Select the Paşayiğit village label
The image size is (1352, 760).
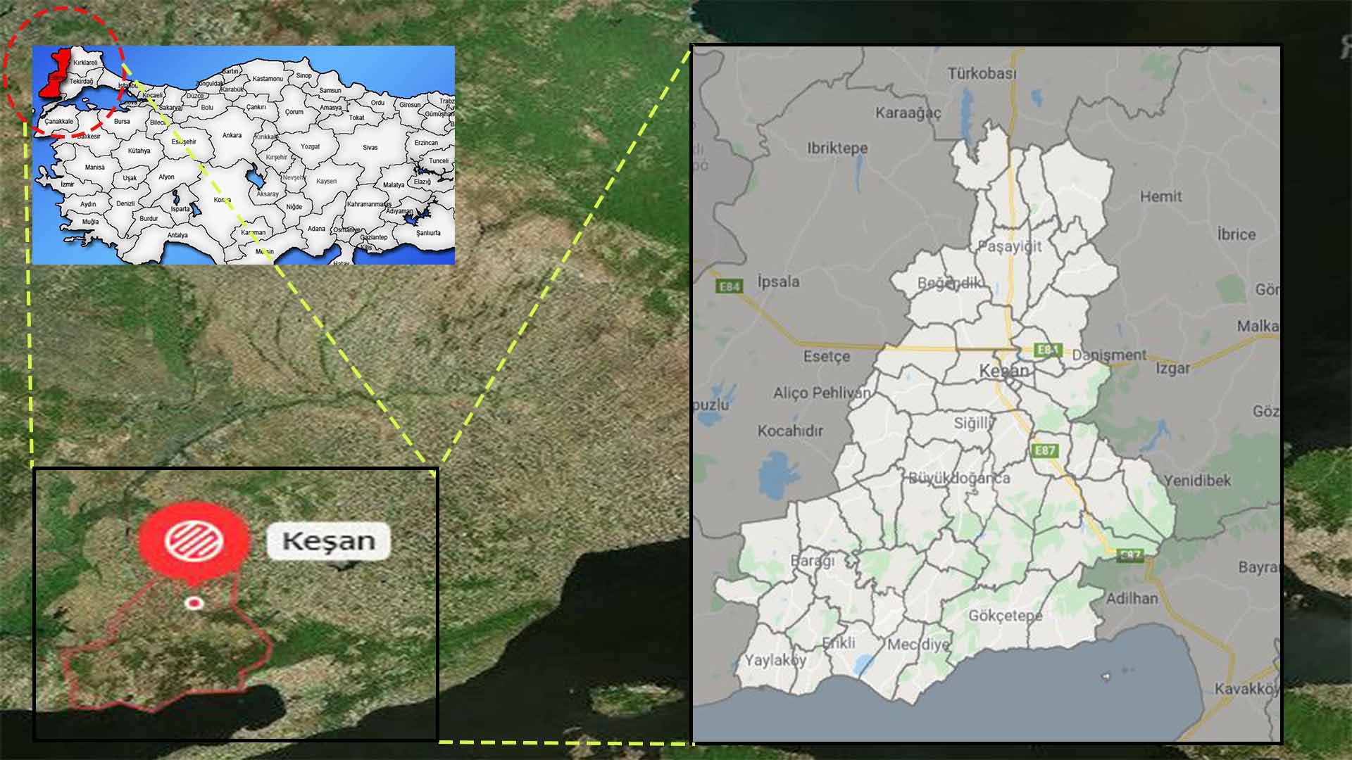1009,246
